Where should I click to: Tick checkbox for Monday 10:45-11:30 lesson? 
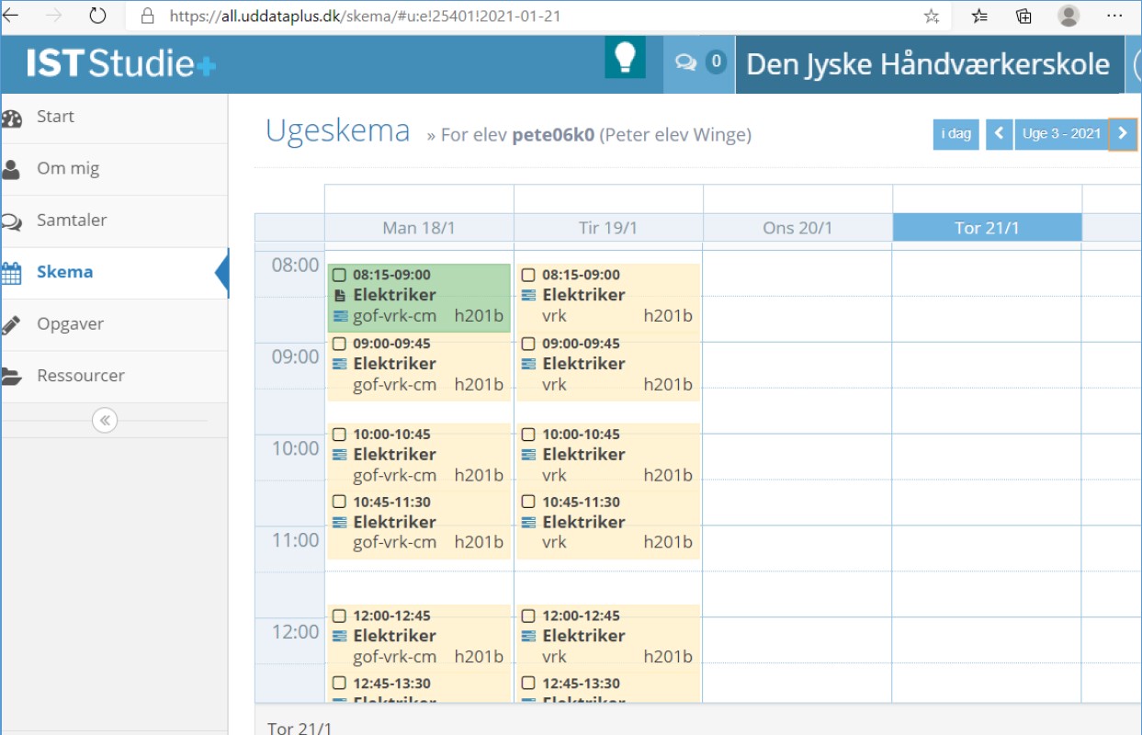pos(339,502)
